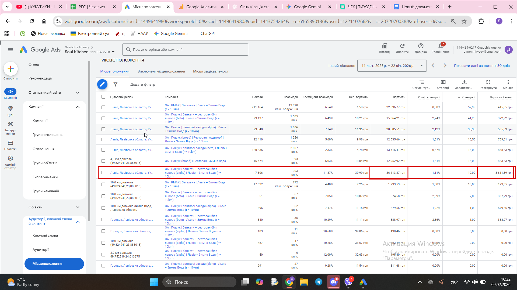This screenshot has height=290, width=517.
Task: Toggle the select-all checkbox in table header
Action: (103, 97)
